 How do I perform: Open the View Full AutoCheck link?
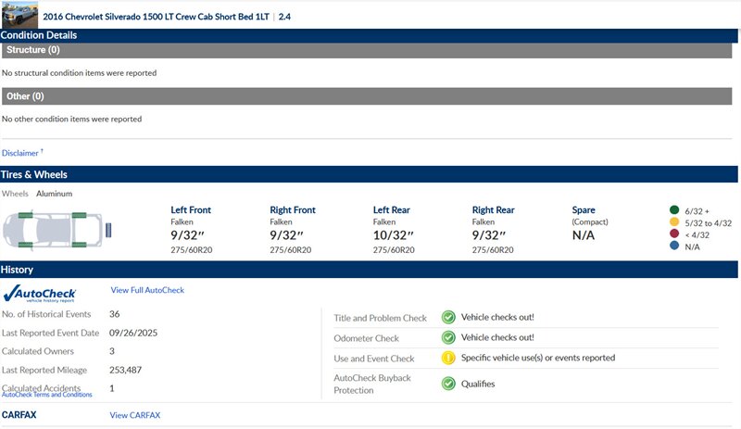click(x=147, y=290)
